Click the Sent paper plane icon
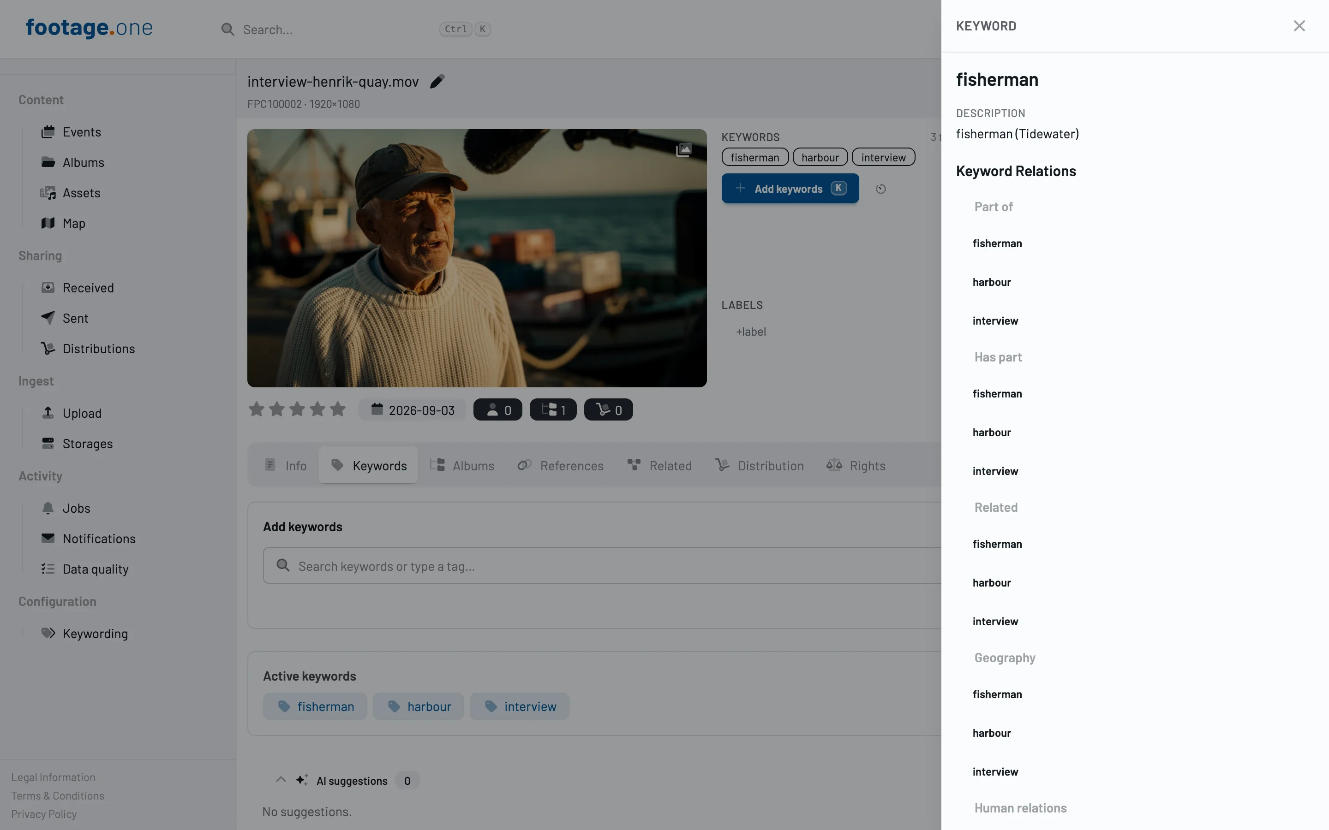The image size is (1329, 830). click(x=48, y=318)
